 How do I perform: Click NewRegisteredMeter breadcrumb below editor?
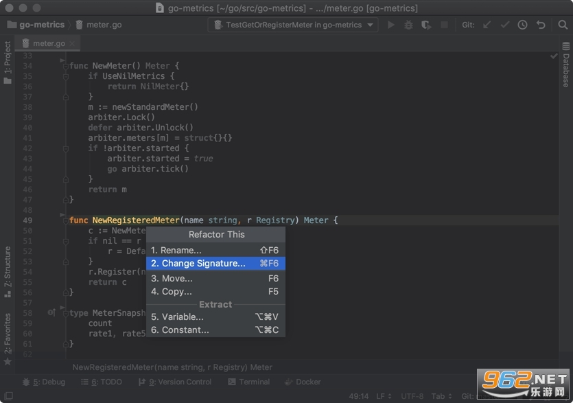coord(172,367)
